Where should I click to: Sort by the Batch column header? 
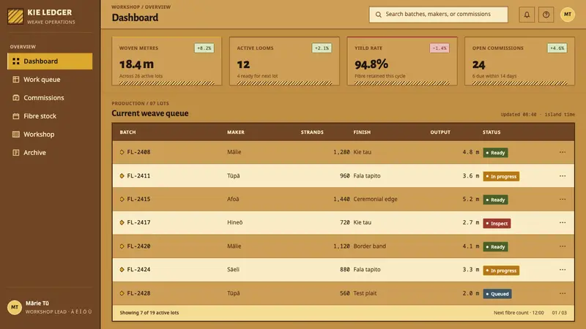pyautogui.click(x=127, y=132)
